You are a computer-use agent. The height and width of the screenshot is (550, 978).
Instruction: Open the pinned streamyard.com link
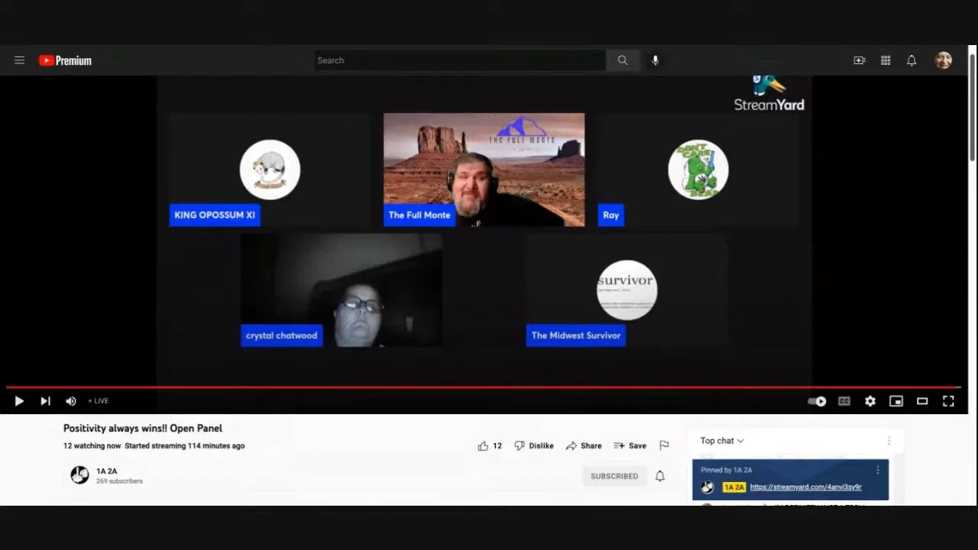(805, 487)
